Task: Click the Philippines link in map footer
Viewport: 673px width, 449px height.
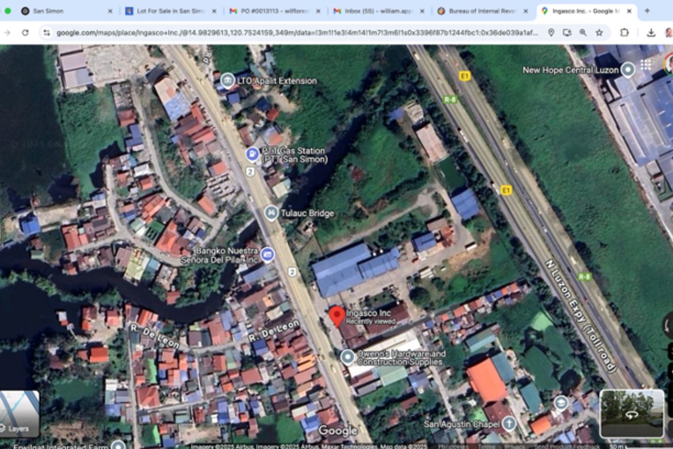Action: 453,447
